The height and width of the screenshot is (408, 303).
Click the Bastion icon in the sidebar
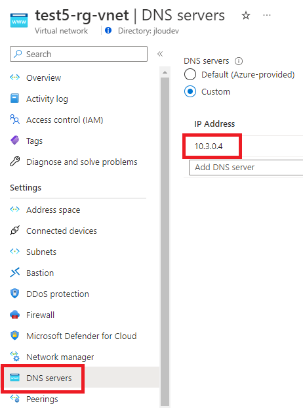click(15, 273)
